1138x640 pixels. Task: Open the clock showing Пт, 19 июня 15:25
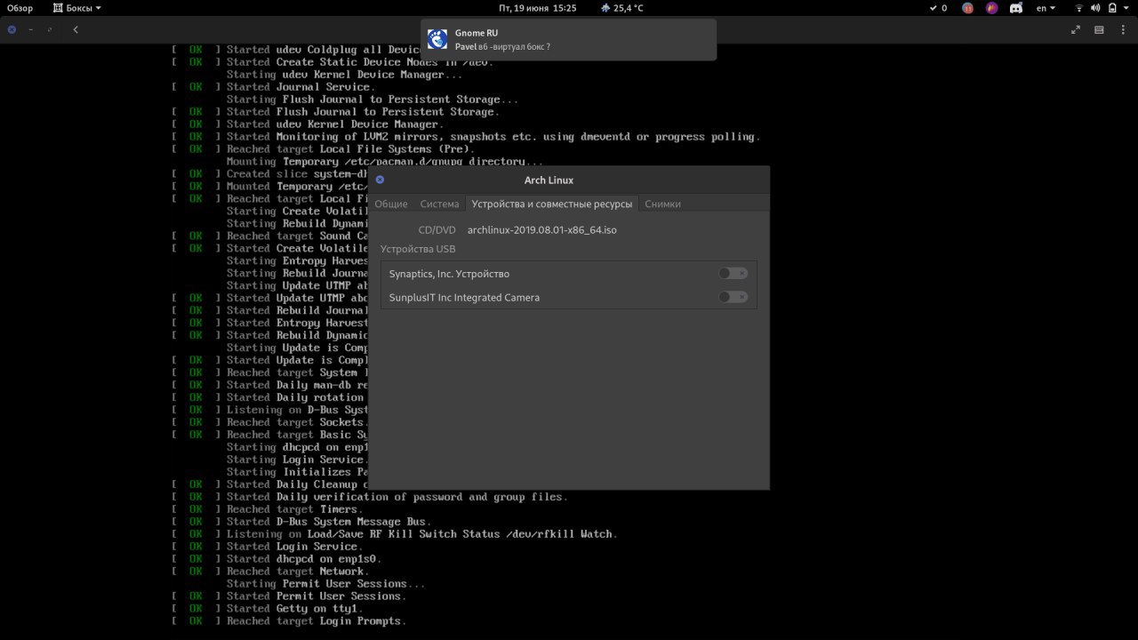pyautogui.click(x=538, y=8)
